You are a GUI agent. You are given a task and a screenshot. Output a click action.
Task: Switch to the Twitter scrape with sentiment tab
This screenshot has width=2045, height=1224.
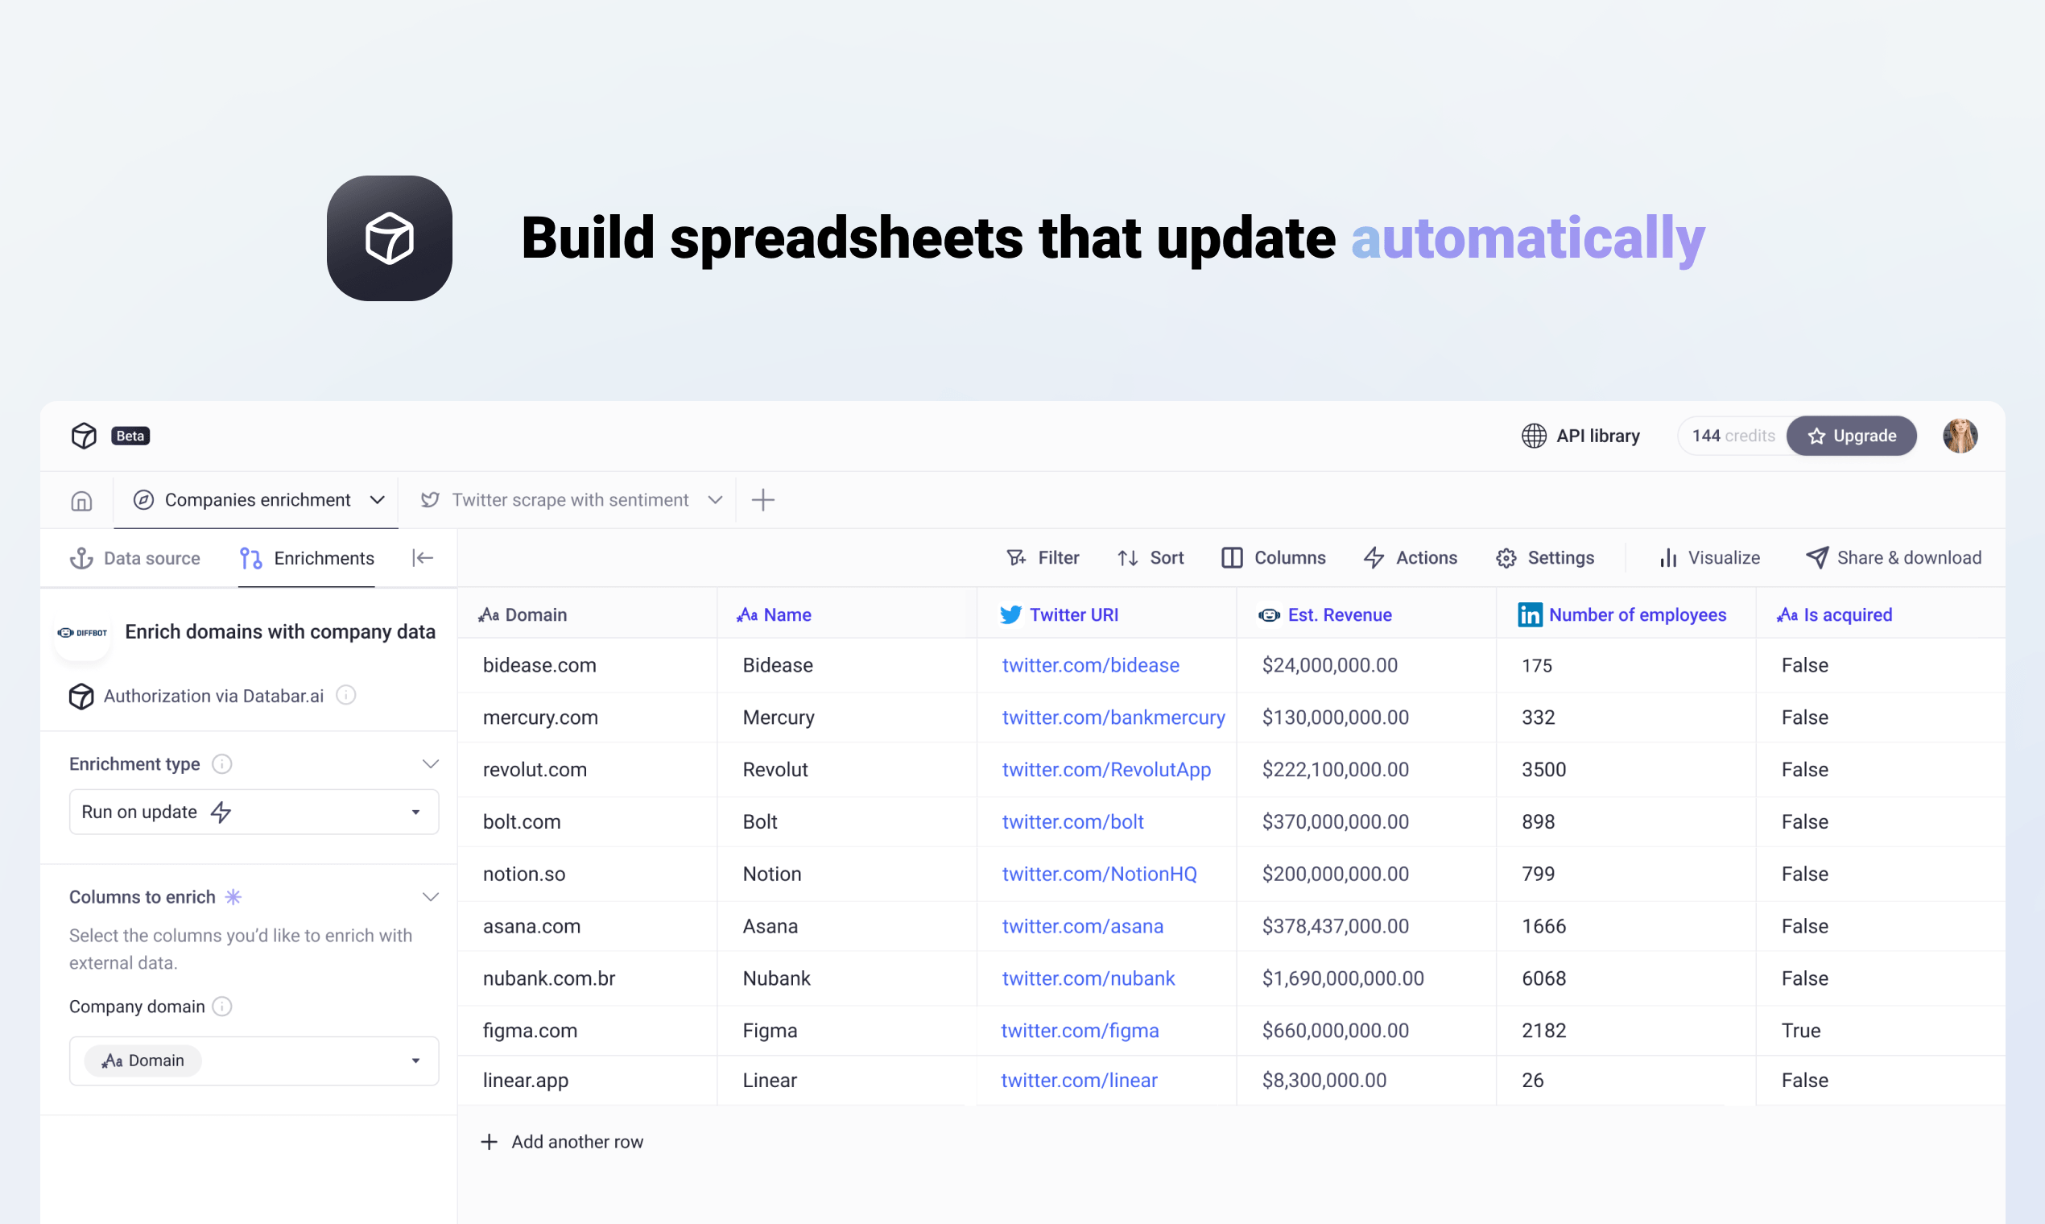570,499
